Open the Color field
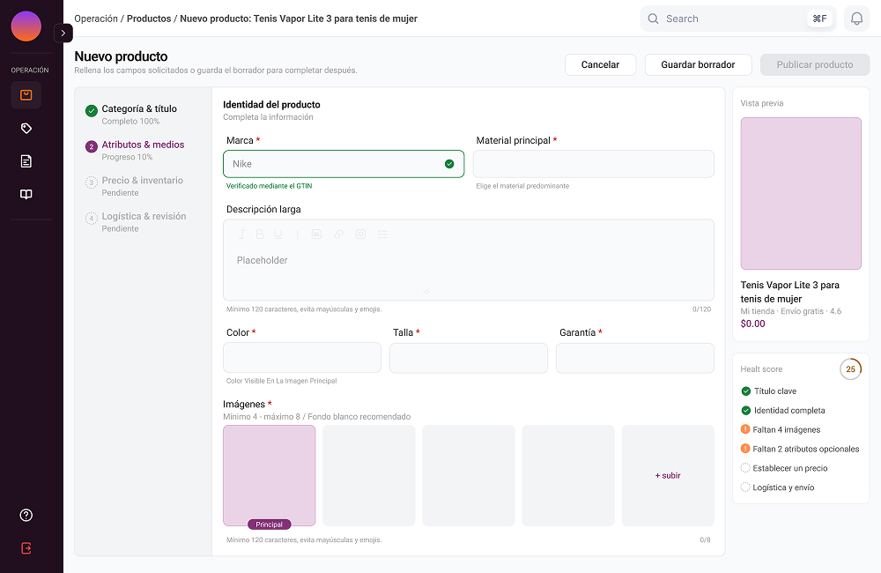 (x=301, y=358)
